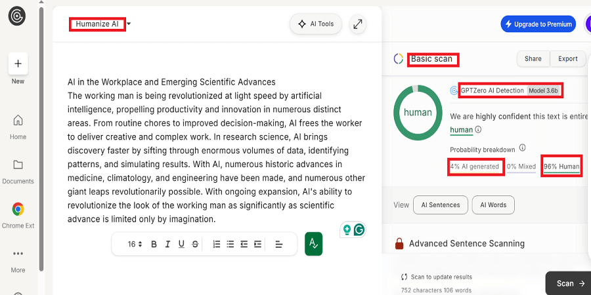This screenshot has height=295, width=591.
Task: Expand the editor to full screen
Action: point(357,24)
